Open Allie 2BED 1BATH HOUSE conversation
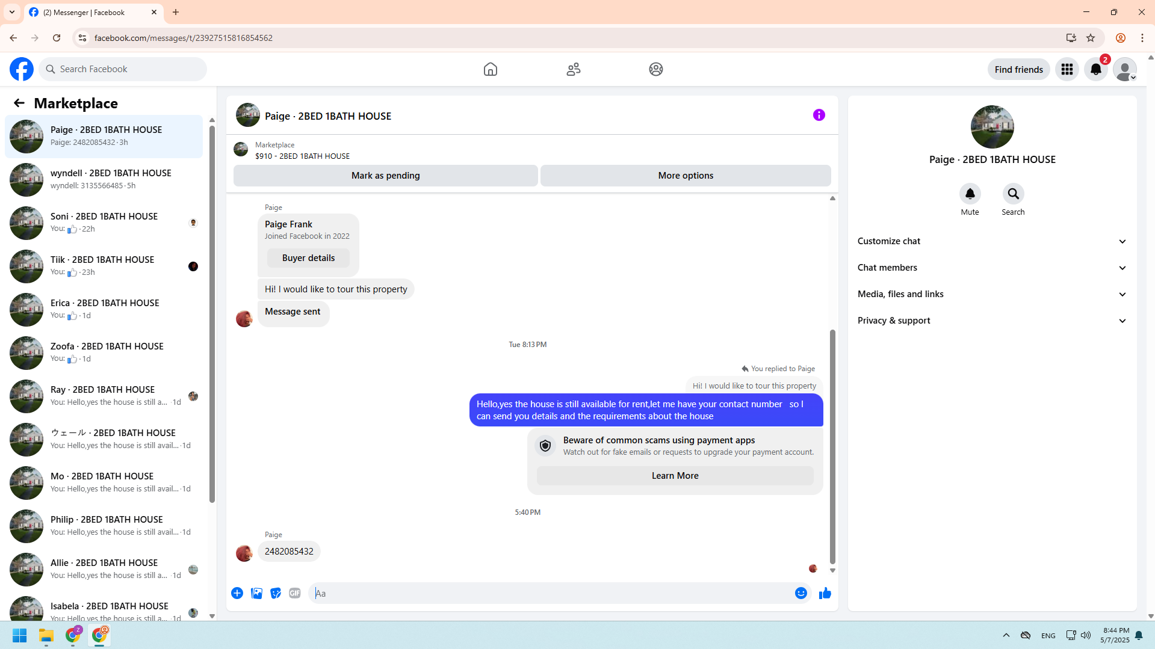Image resolution: width=1155 pixels, height=649 pixels. pos(104,569)
